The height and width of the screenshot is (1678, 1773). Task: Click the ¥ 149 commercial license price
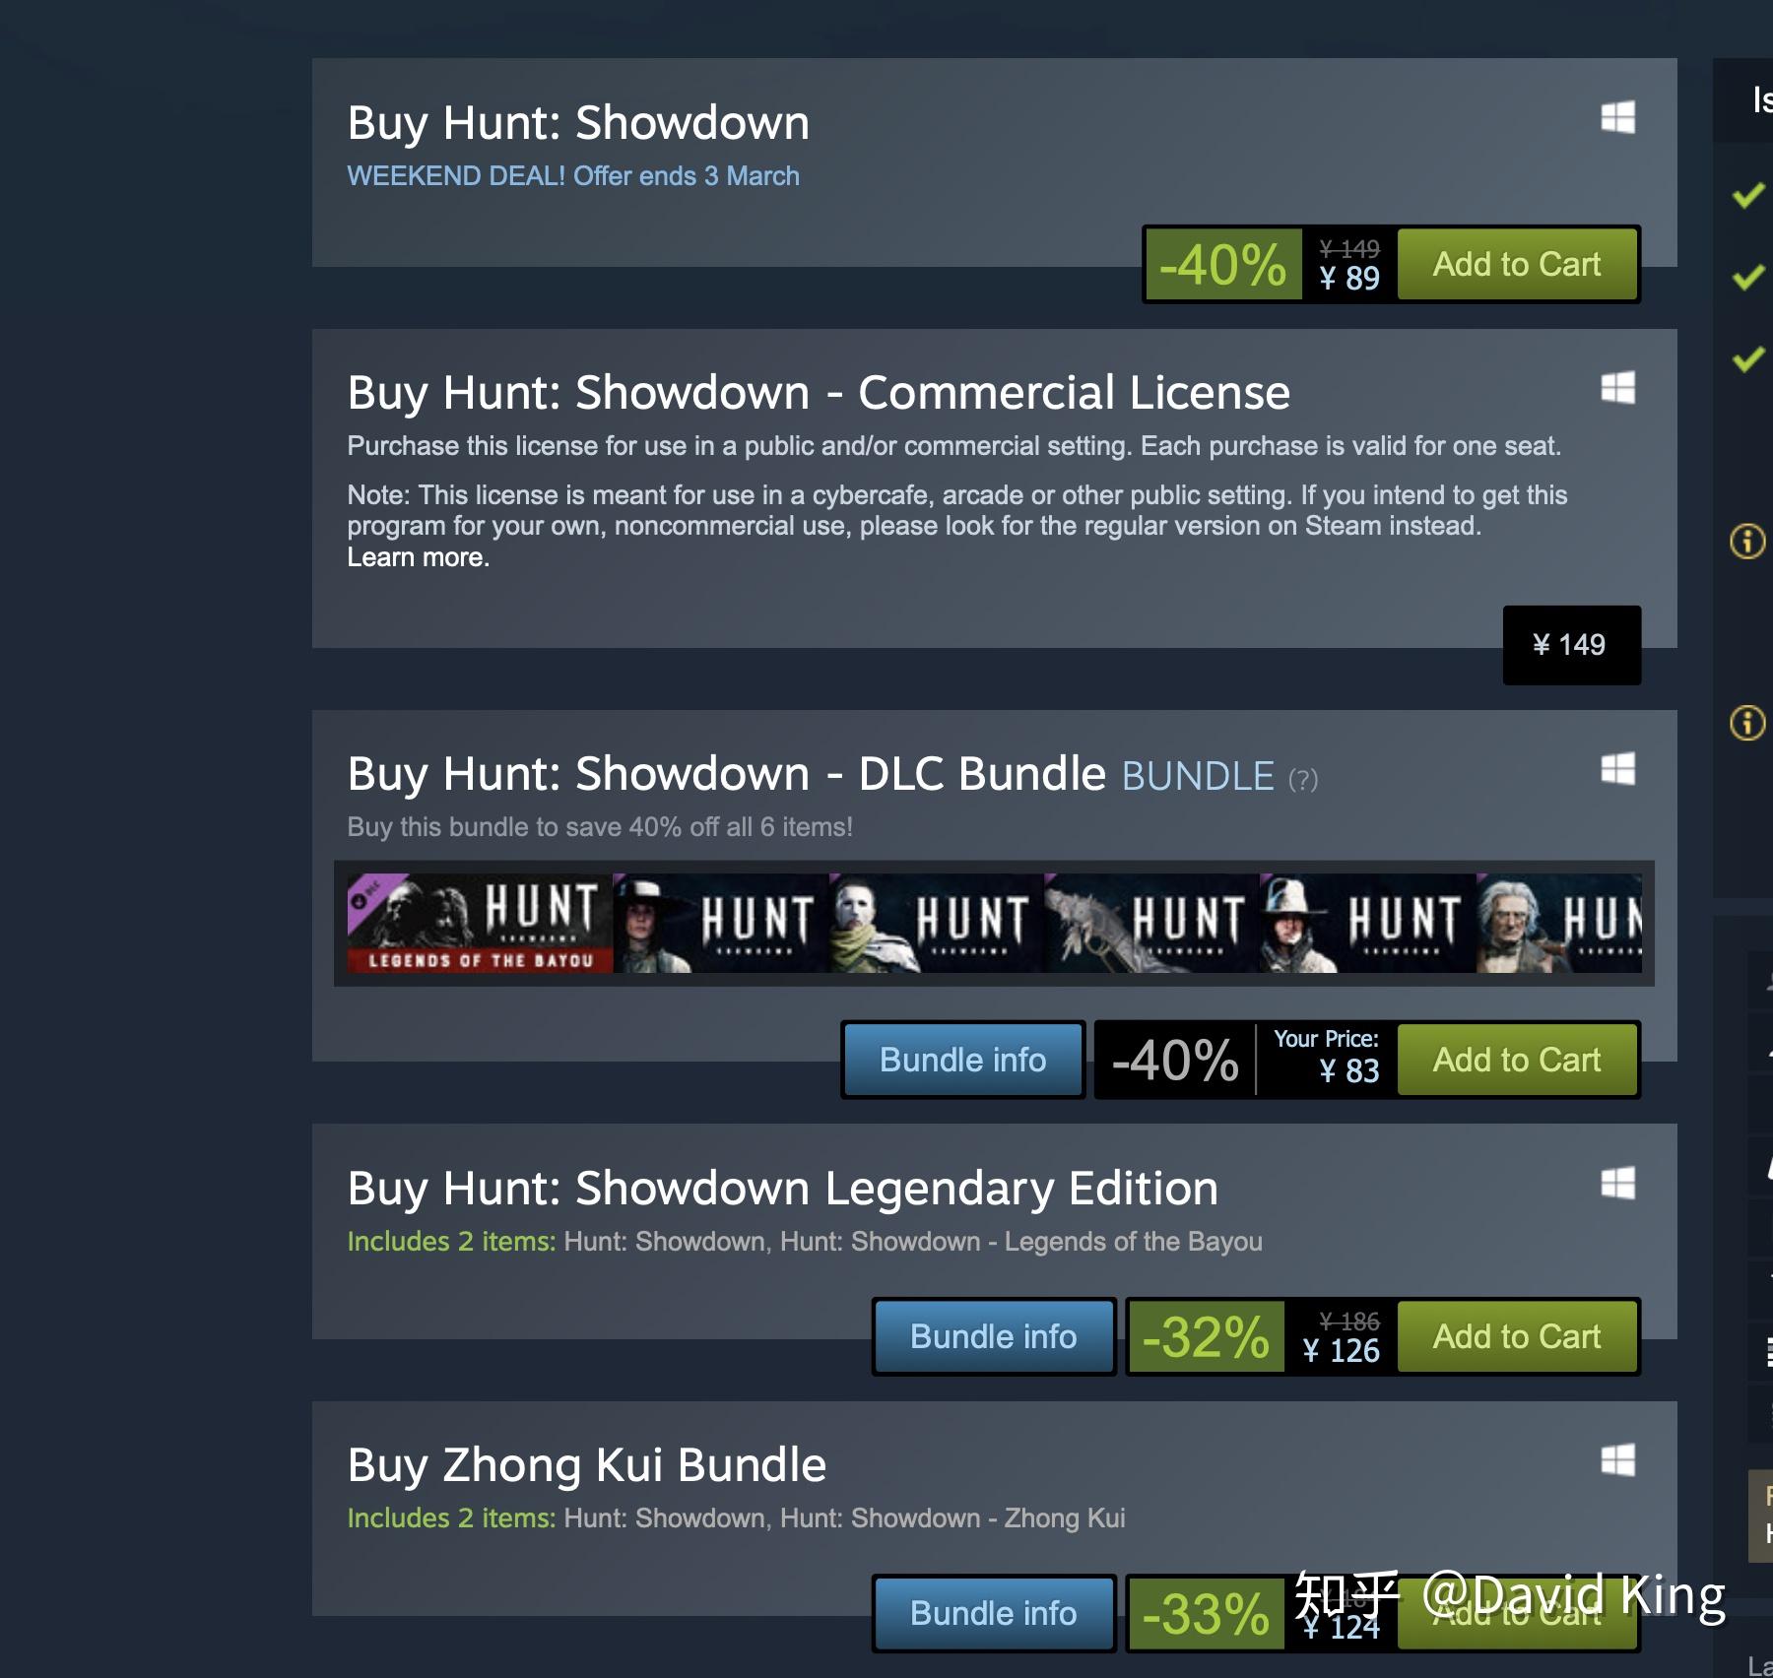coord(1571,645)
